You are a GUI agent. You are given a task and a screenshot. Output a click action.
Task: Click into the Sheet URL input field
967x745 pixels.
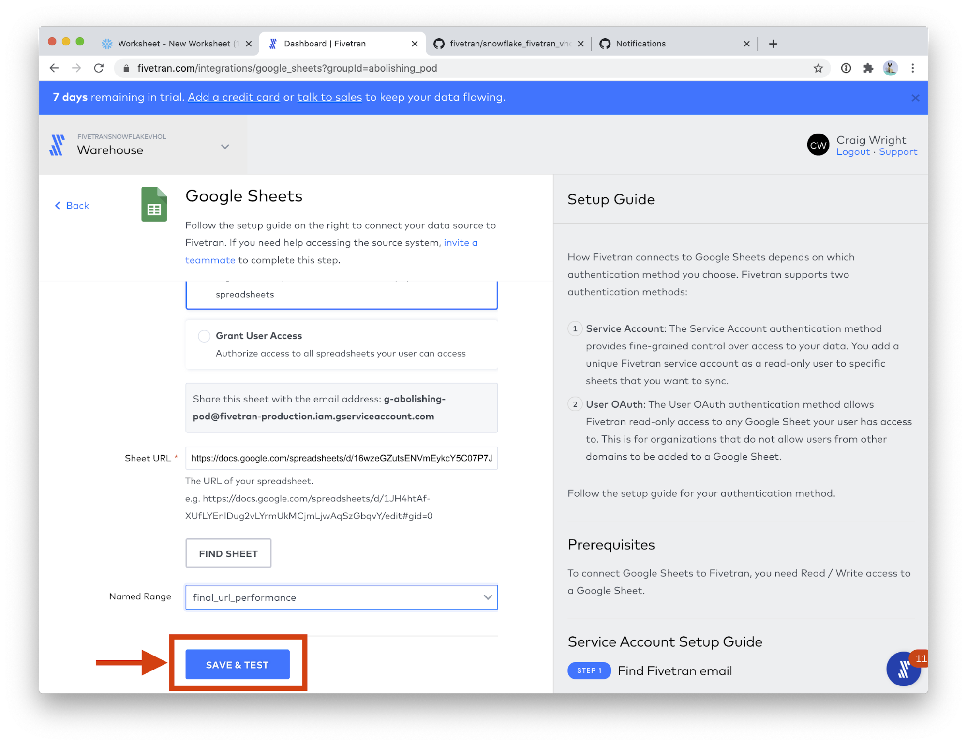coord(341,458)
